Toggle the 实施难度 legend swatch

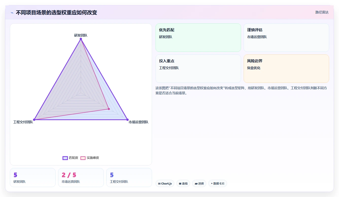83,158
